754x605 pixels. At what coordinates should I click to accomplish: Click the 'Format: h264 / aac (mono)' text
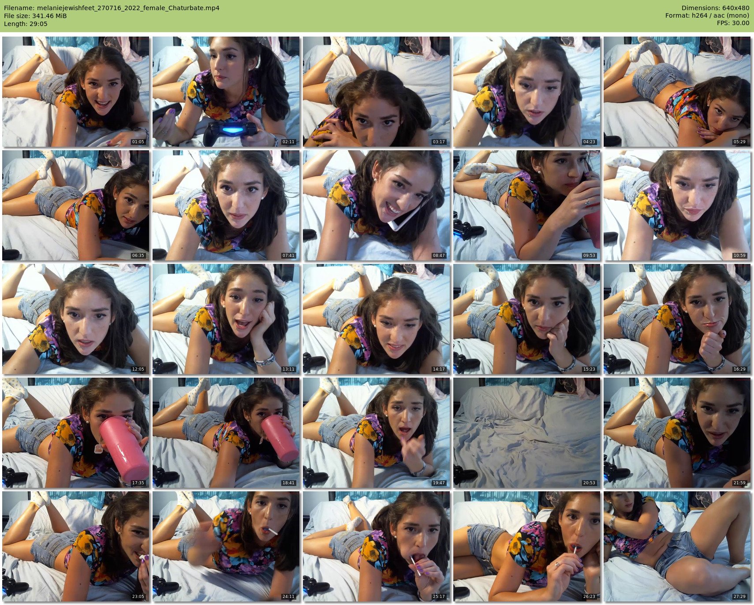click(x=707, y=16)
